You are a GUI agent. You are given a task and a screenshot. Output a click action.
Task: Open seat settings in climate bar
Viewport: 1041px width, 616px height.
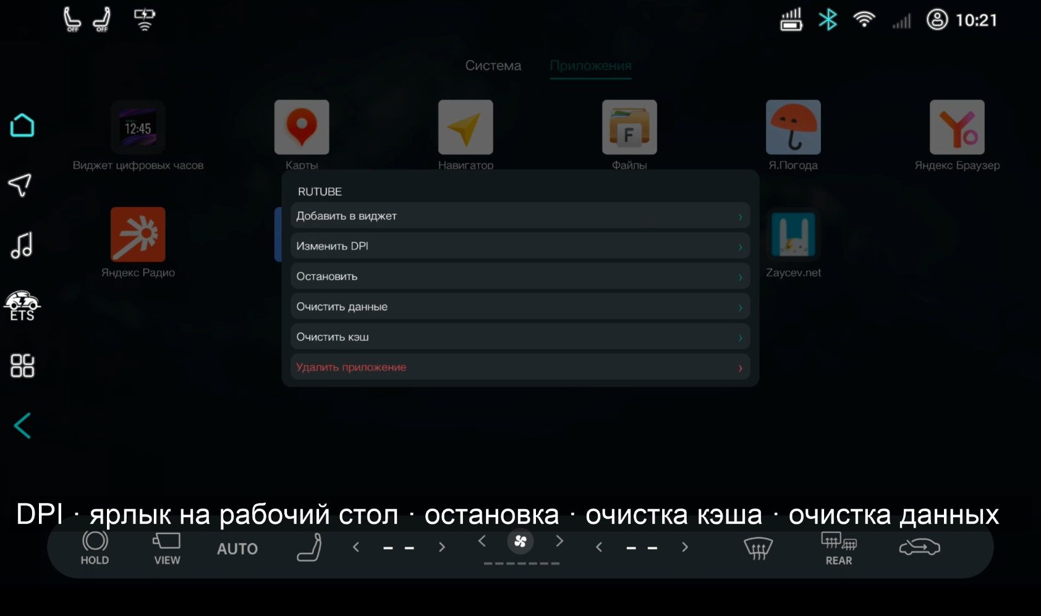click(x=309, y=547)
